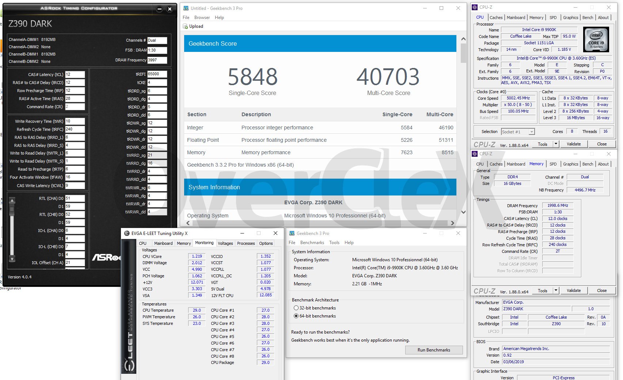This screenshot has height=380, width=623.
Task: Click Tools button in upper CPU-Z
Action: coord(543,144)
